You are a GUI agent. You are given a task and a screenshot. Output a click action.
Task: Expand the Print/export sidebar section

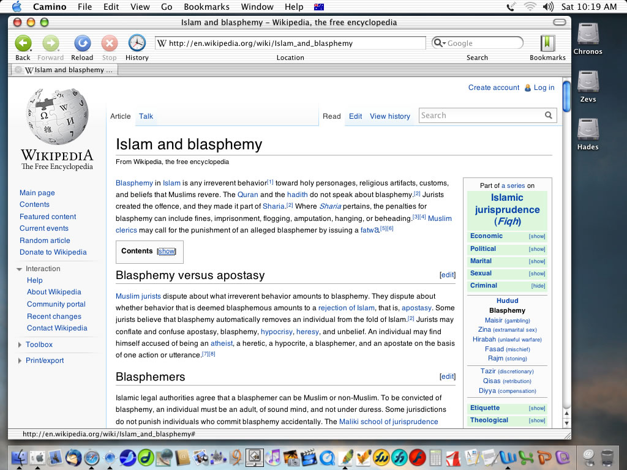tap(20, 360)
